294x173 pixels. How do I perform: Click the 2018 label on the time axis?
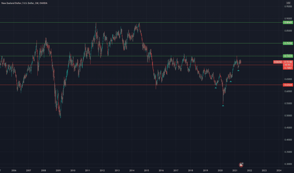(191, 170)
